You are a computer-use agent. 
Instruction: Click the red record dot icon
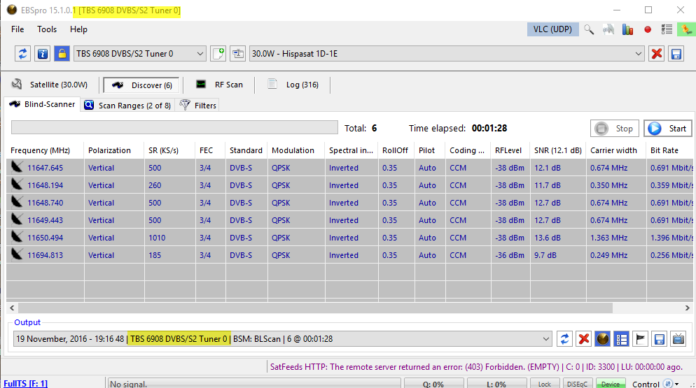[x=648, y=29]
